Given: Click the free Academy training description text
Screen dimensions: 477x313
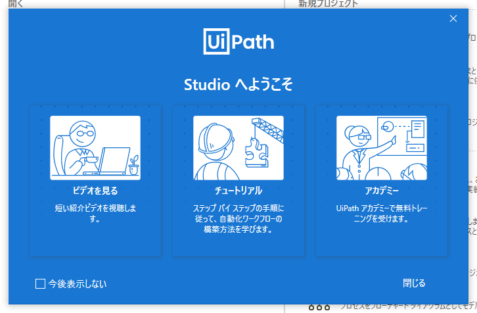Looking at the screenshot, I should tap(382, 214).
